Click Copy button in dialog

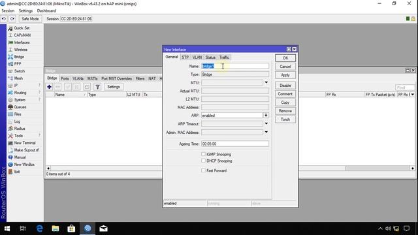pos(285,102)
